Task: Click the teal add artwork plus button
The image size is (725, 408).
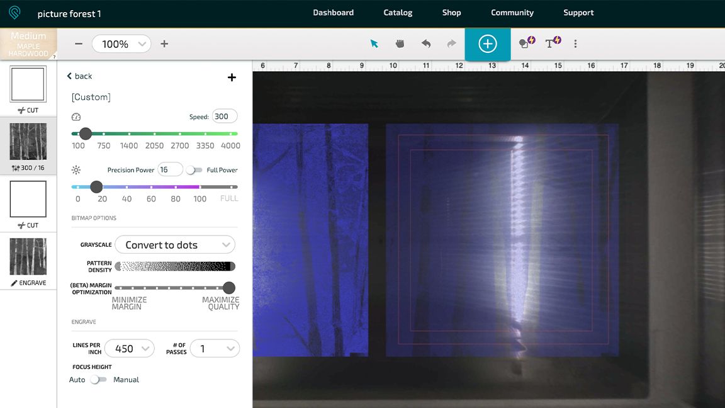Action: (x=488, y=43)
